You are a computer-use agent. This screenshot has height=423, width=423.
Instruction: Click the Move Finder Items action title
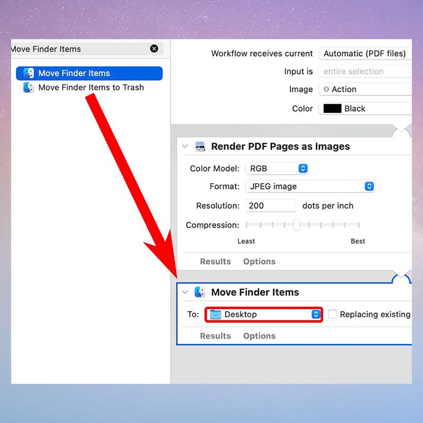pos(255,292)
